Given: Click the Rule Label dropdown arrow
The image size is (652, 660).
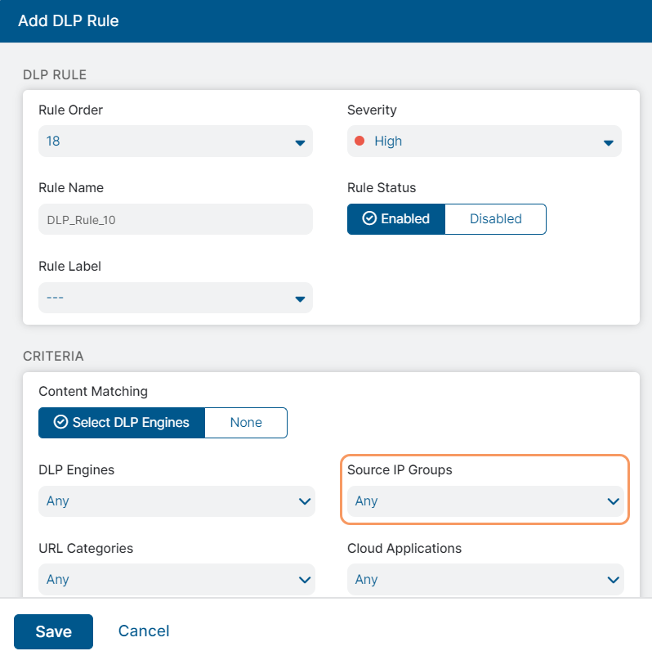Looking at the screenshot, I should pos(299,299).
